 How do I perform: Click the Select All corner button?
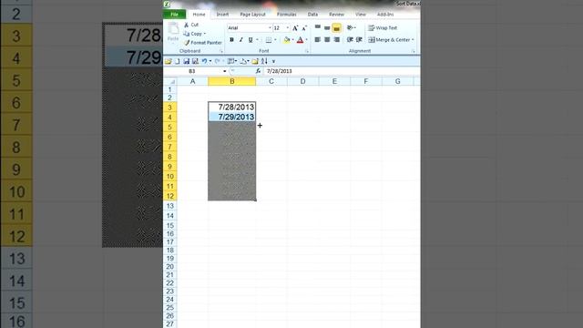click(170, 81)
